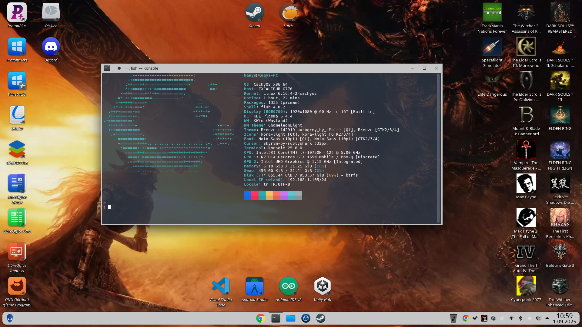Click the Konsole window menu icon in titlebar
The image size is (582, 327).
(107, 68)
